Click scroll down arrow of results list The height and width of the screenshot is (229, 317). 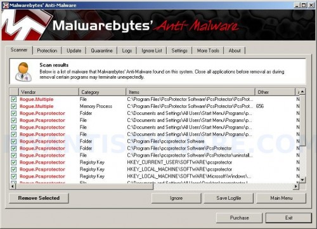tap(302, 180)
